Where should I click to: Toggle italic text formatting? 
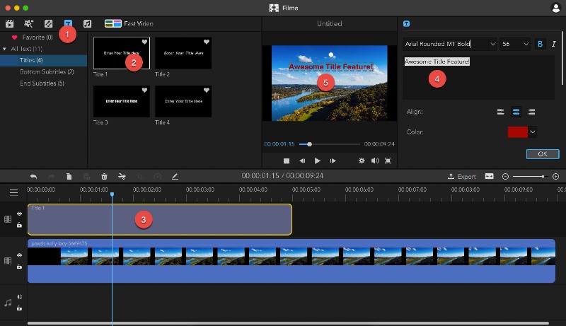click(x=554, y=44)
